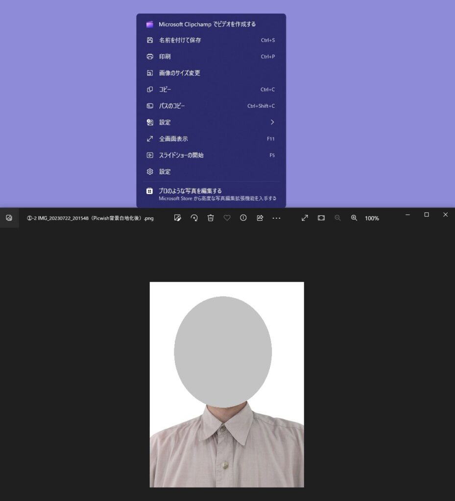Zoom in with the magnifier plus icon
This screenshot has height=501, width=455.
(354, 218)
